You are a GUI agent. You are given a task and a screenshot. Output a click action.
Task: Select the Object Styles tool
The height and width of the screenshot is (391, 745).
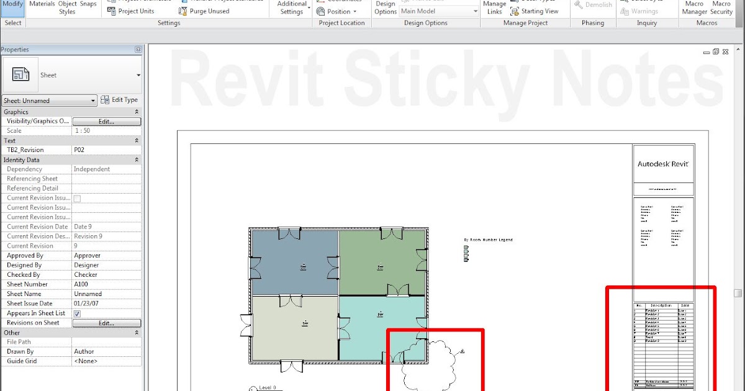pos(66,6)
